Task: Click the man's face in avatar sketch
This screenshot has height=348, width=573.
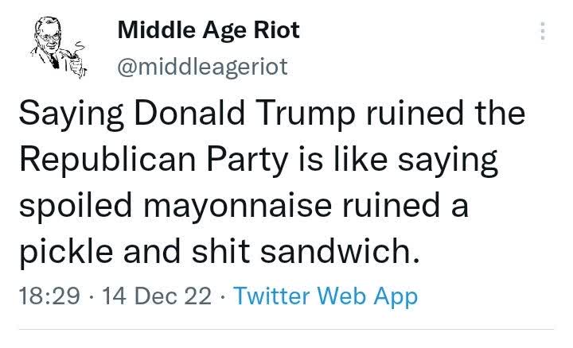Action: [x=49, y=37]
